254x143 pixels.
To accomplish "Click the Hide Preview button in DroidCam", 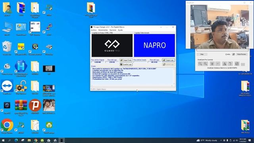I will [x=242, y=54].
